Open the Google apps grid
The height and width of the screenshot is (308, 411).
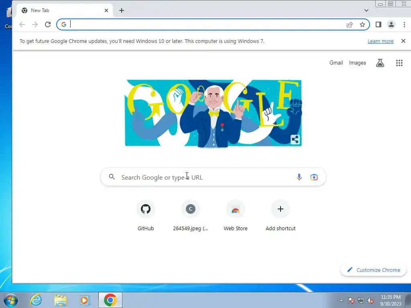(x=399, y=63)
